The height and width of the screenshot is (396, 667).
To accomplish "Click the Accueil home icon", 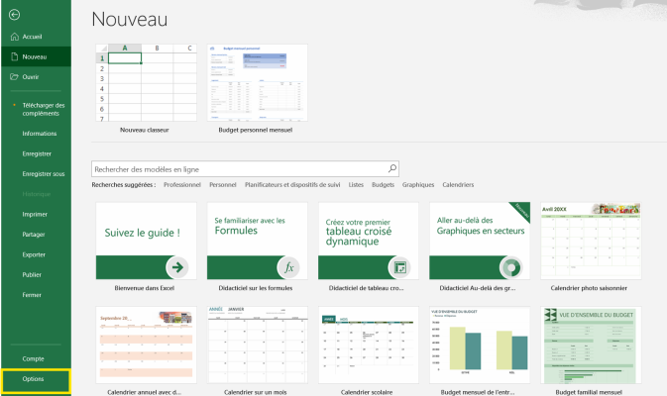I will click(x=15, y=37).
